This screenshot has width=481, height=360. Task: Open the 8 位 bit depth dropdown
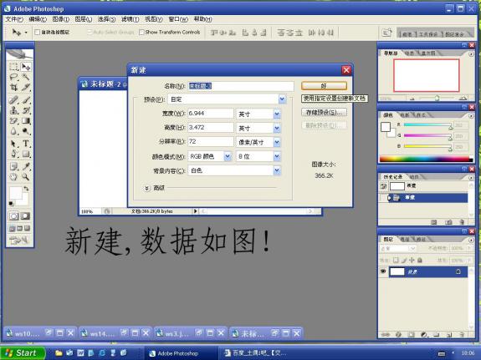pos(277,156)
